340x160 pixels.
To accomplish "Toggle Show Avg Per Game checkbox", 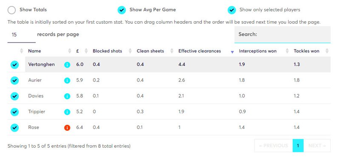I will 122,10.
